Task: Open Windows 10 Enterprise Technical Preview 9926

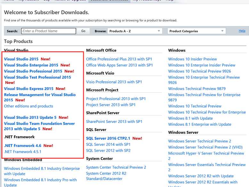Action: 204,80
